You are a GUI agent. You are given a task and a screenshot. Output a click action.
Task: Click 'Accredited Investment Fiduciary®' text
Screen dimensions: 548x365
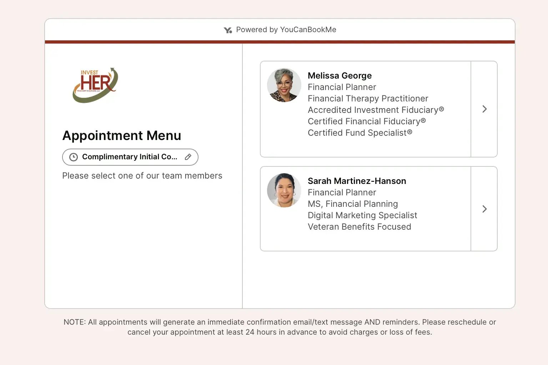pos(376,110)
